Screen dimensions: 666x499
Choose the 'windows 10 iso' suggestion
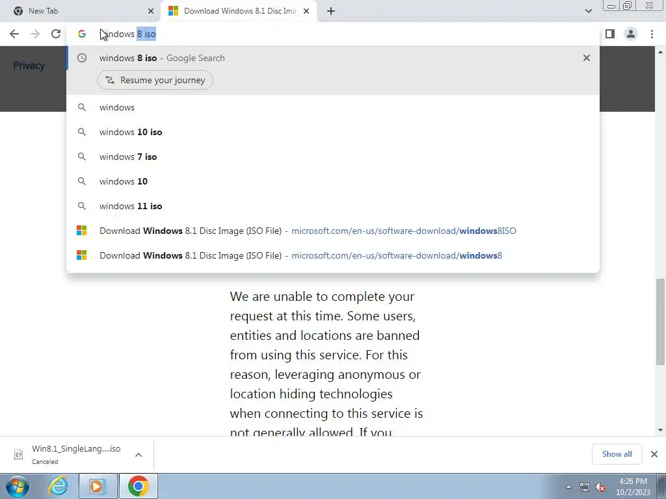(333, 132)
